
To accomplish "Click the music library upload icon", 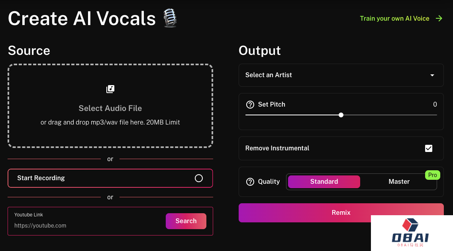I will click(110, 89).
